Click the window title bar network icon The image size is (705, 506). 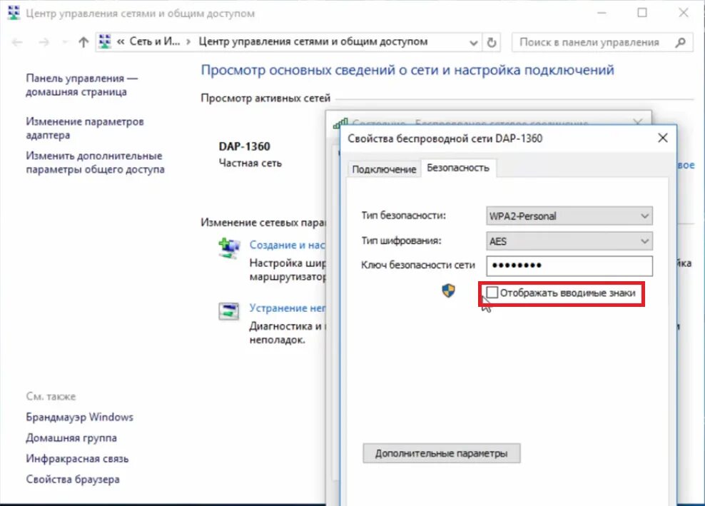click(14, 13)
